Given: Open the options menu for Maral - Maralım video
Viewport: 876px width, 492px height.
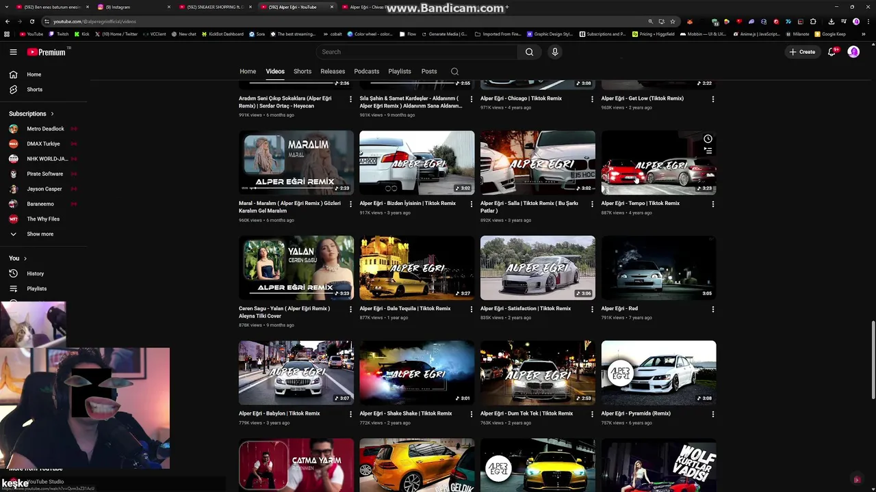Looking at the screenshot, I should (x=350, y=204).
